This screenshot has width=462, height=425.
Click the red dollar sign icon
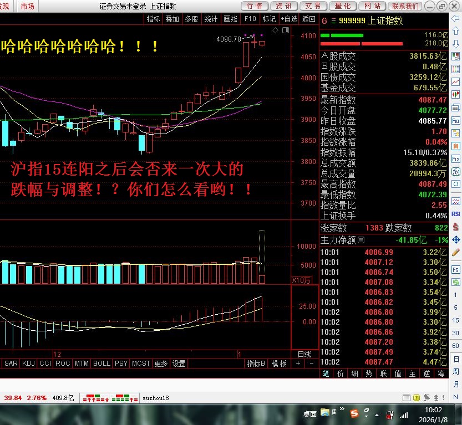[x=455, y=227]
